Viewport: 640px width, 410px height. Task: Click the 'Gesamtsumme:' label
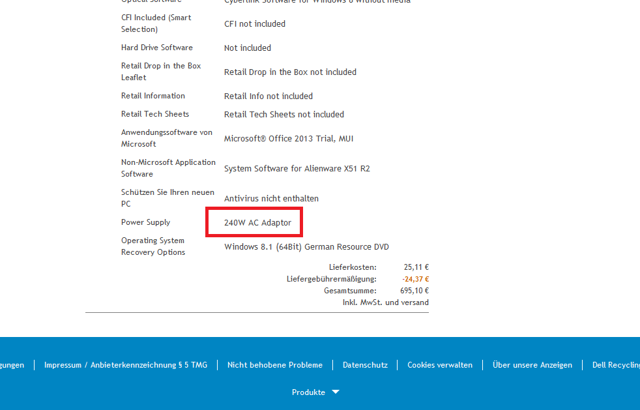click(350, 291)
